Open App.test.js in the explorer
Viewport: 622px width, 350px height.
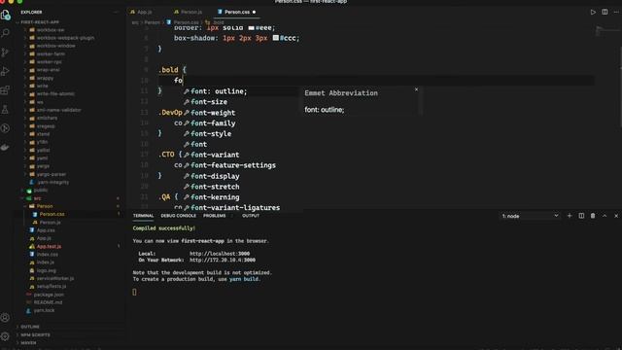tap(49, 246)
